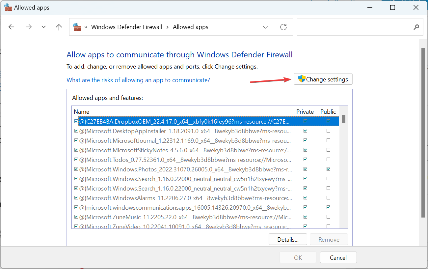Toggle Public checkbox for windowscommunicationsapps row
The width and height of the screenshot is (428, 269).
(328, 207)
